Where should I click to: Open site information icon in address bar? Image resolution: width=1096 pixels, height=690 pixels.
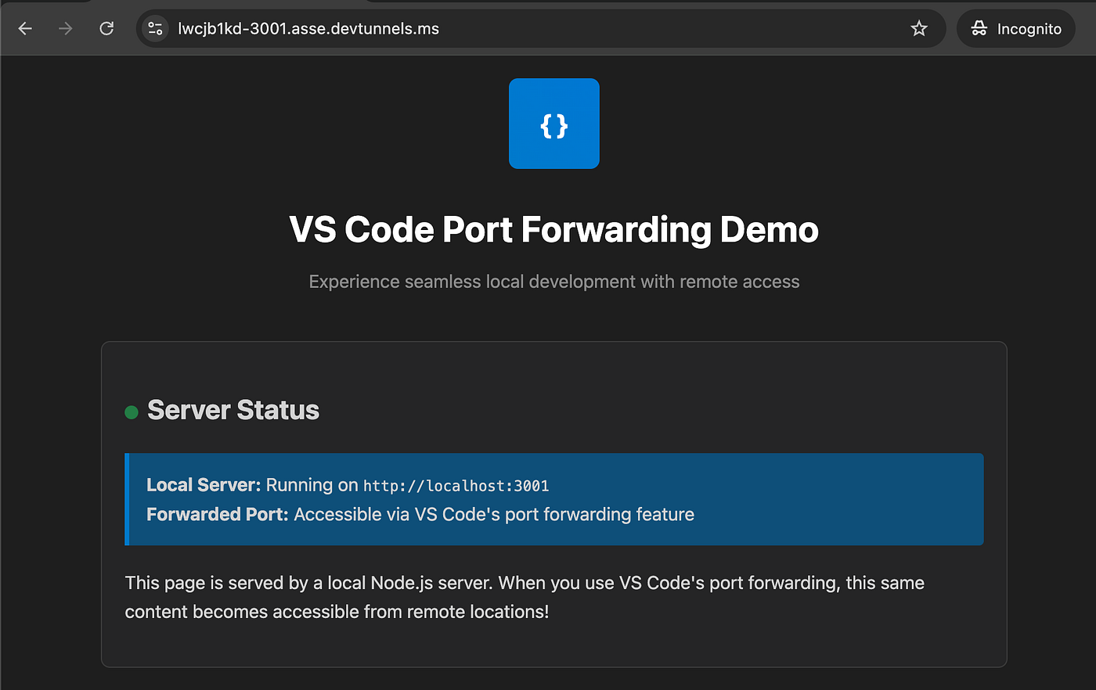click(x=155, y=29)
